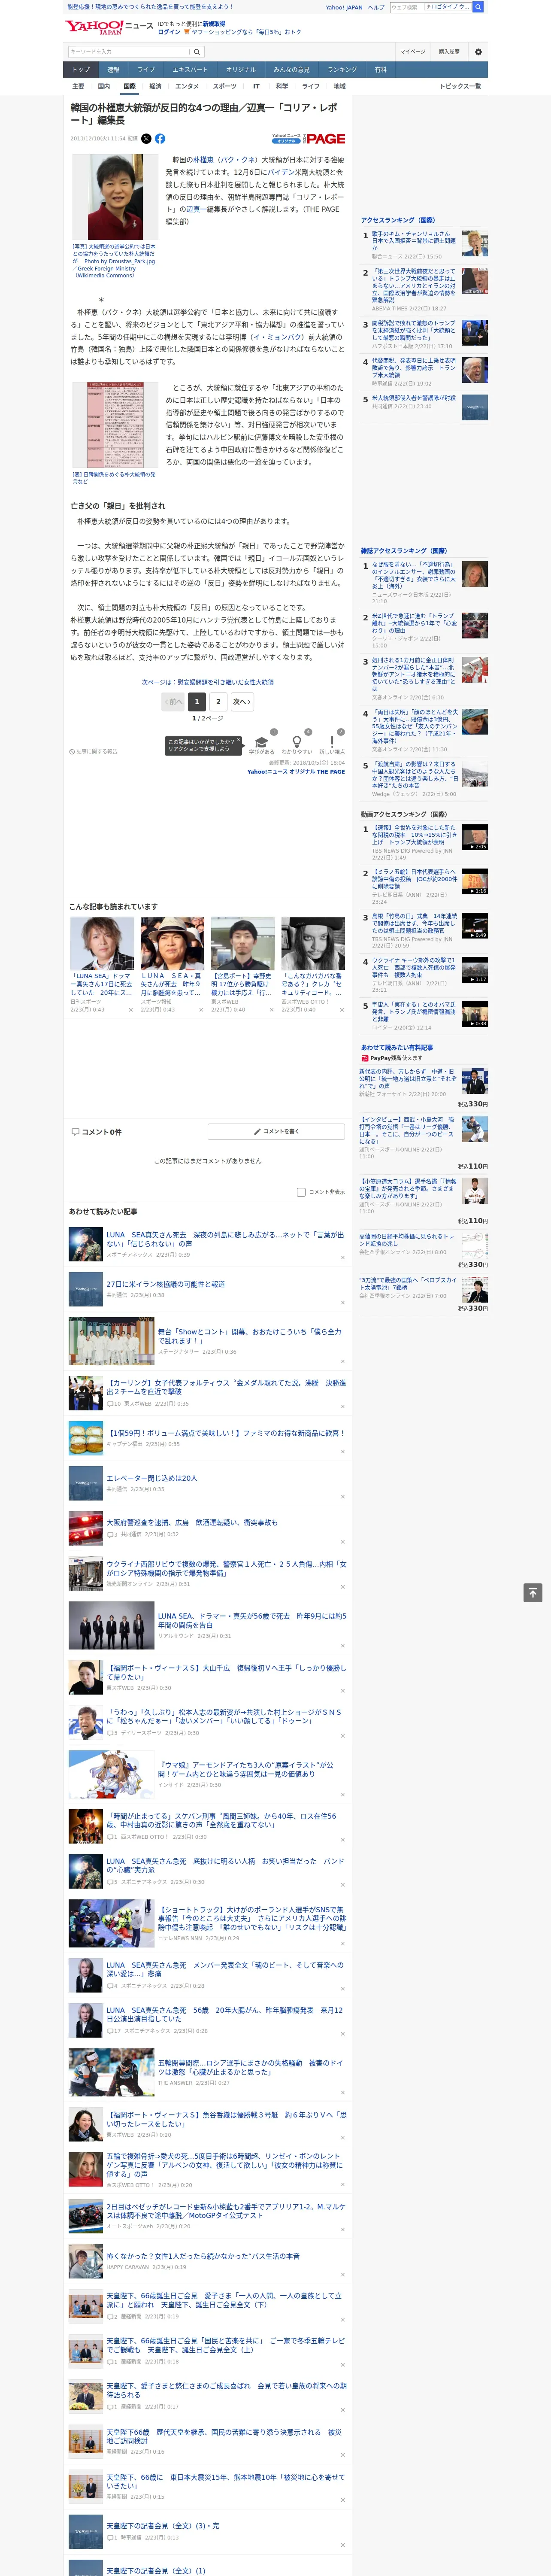The image size is (551, 2576).
Task: Open トピックス一覧 link
Action: tap(460, 86)
